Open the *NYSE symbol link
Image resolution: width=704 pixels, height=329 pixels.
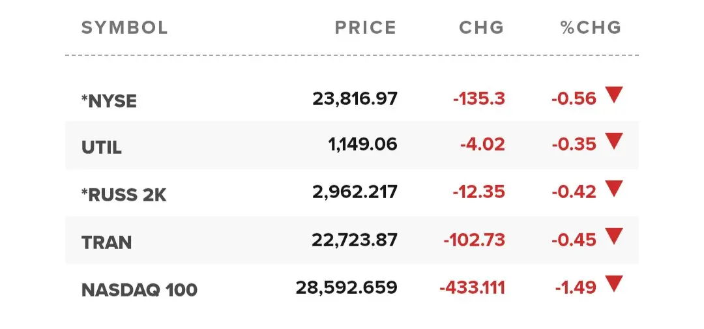click(x=109, y=102)
